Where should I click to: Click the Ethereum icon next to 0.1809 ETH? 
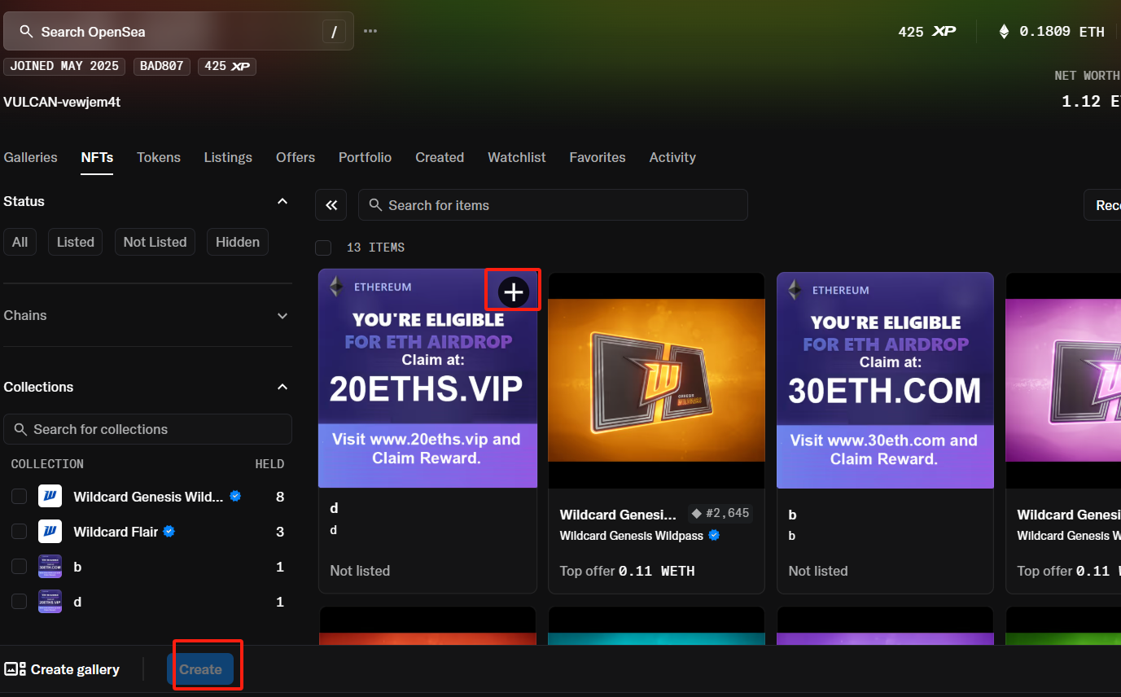pyautogui.click(x=1004, y=32)
